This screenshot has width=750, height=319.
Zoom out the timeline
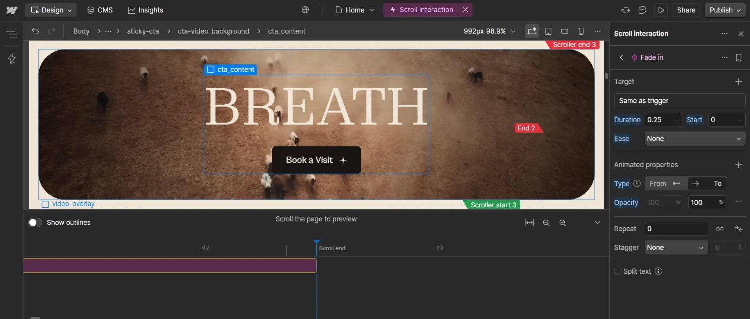(x=546, y=223)
